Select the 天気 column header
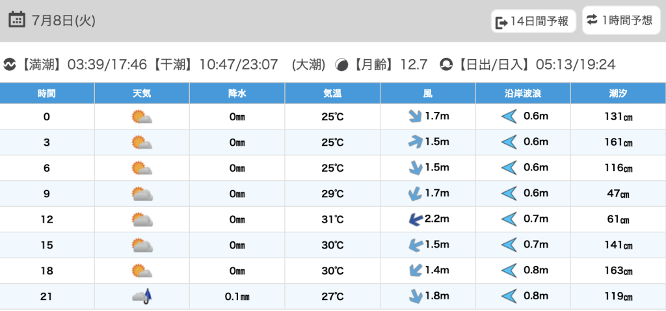The image size is (666, 311). [142, 94]
